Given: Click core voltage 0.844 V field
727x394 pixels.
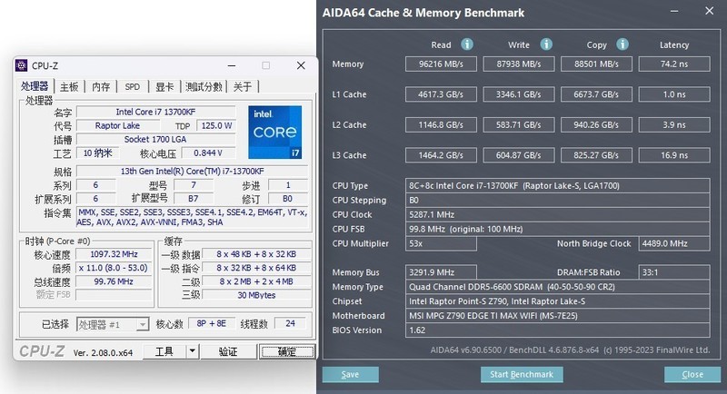Looking at the screenshot, I should pos(208,153).
